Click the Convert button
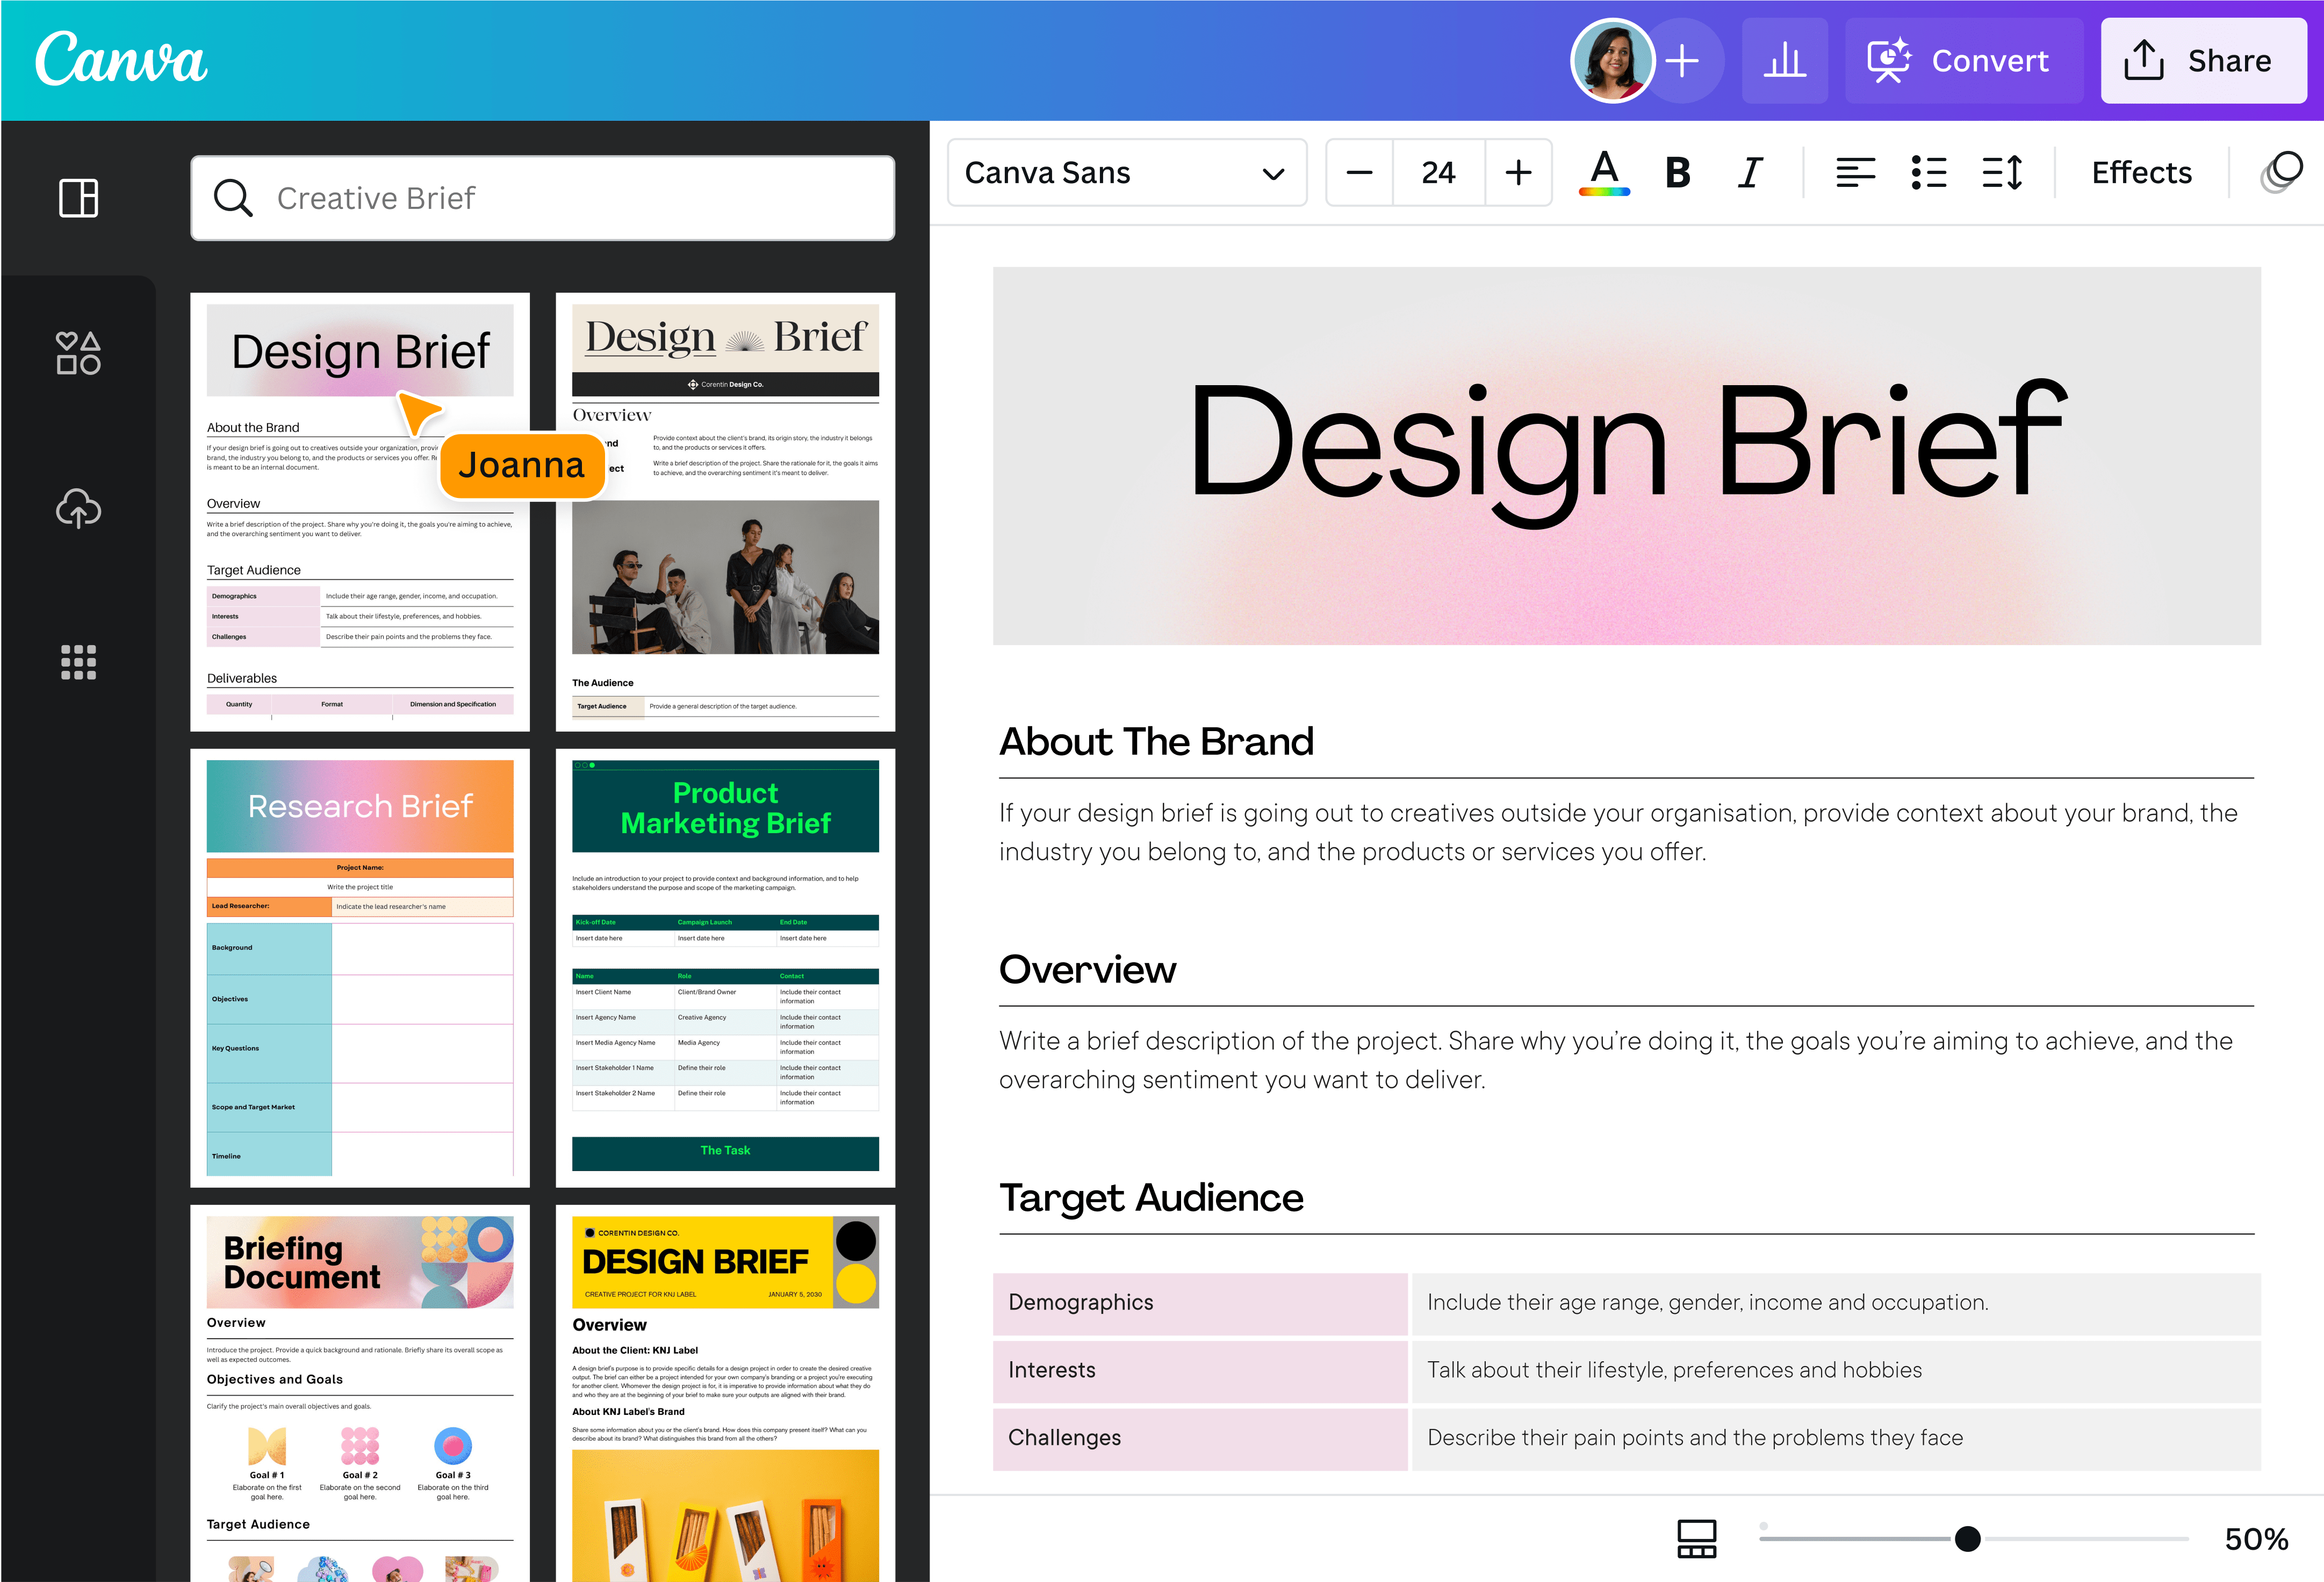The image size is (2324, 1582). click(1963, 60)
